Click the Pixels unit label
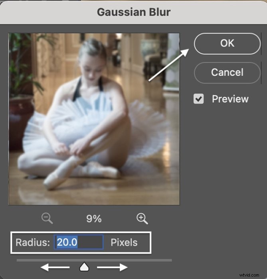This screenshot has width=267, height=279. [x=124, y=242]
